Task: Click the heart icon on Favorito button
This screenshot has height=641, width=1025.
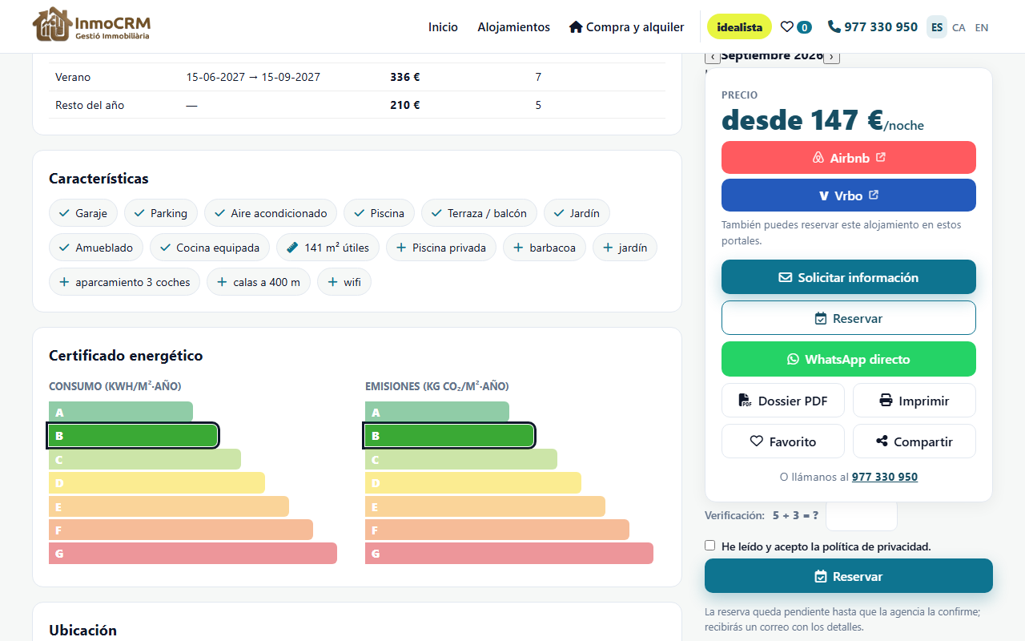Action: point(756,441)
